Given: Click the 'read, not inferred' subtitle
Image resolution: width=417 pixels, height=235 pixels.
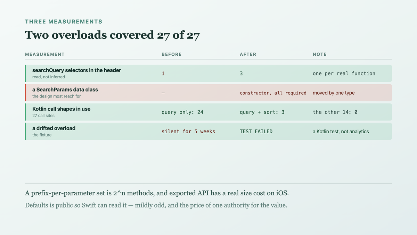Looking at the screenshot, I should click(49, 77).
